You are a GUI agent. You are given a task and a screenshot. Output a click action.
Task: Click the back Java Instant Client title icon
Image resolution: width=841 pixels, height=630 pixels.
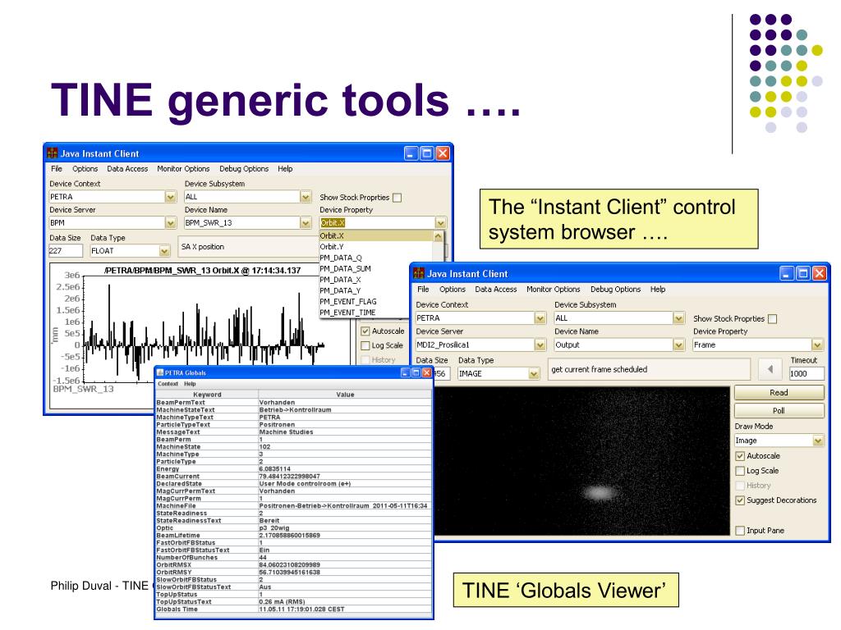[x=52, y=153]
